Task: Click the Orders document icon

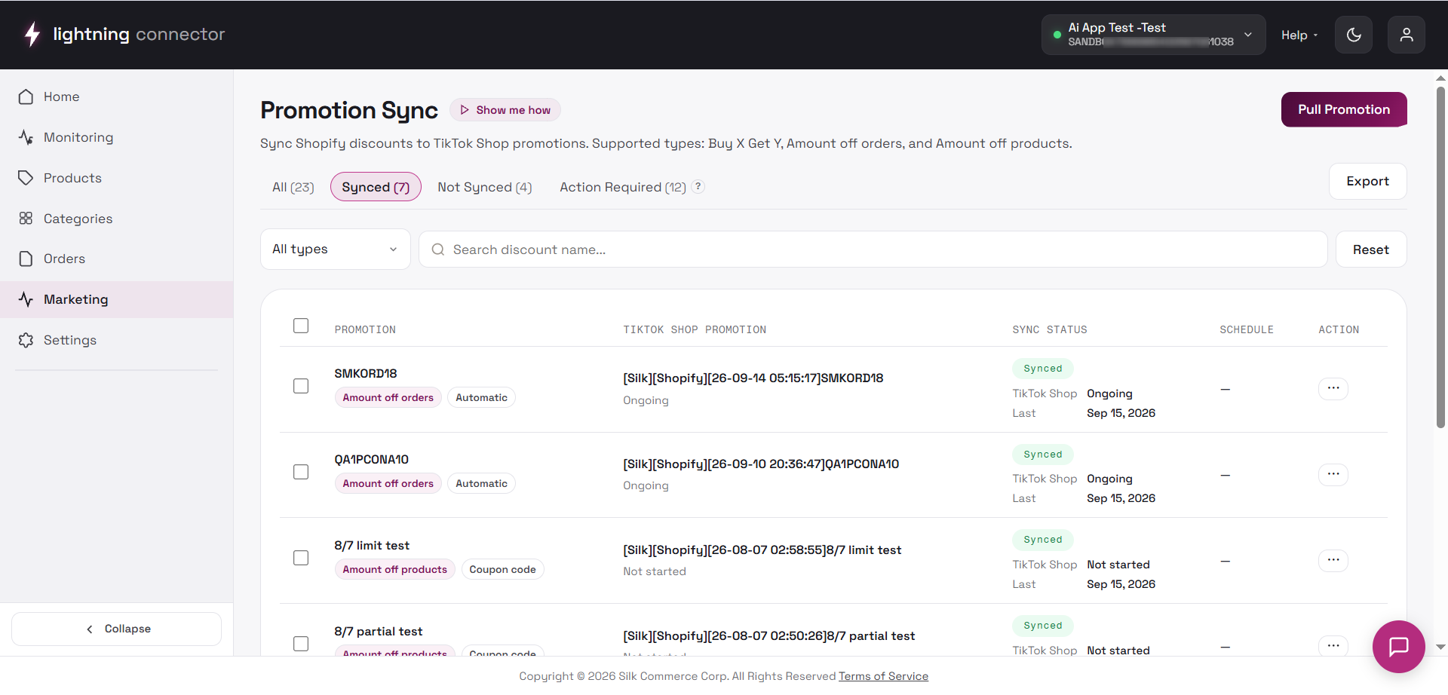Action: click(26, 259)
